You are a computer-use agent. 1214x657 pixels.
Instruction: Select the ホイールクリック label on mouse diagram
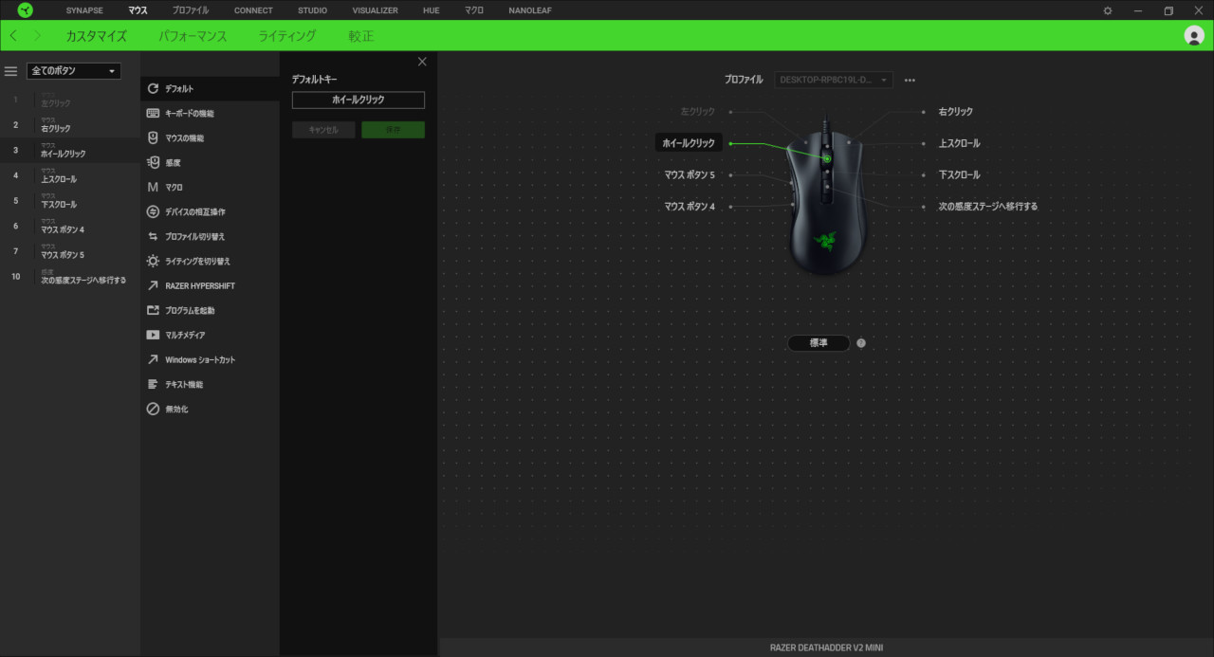(x=689, y=143)
